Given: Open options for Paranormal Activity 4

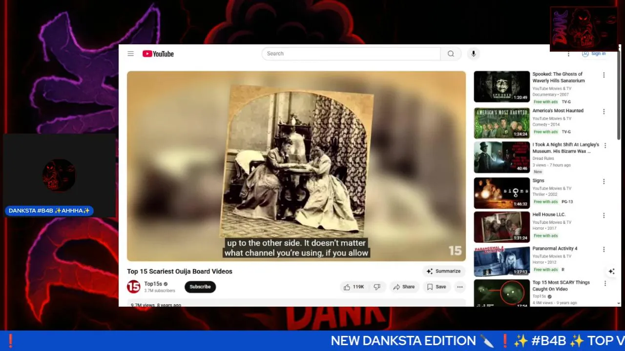Looking at the screenshot, I should pos(604,249).
